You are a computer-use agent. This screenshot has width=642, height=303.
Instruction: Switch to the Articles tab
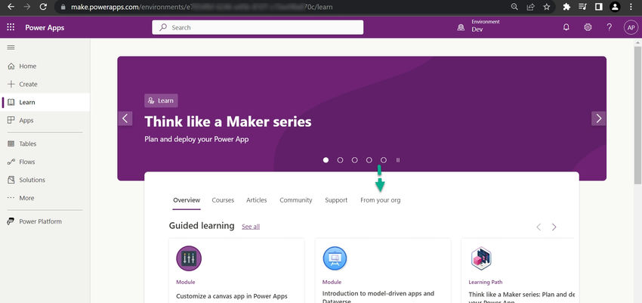pyautogui.click(x=257, y=200)
